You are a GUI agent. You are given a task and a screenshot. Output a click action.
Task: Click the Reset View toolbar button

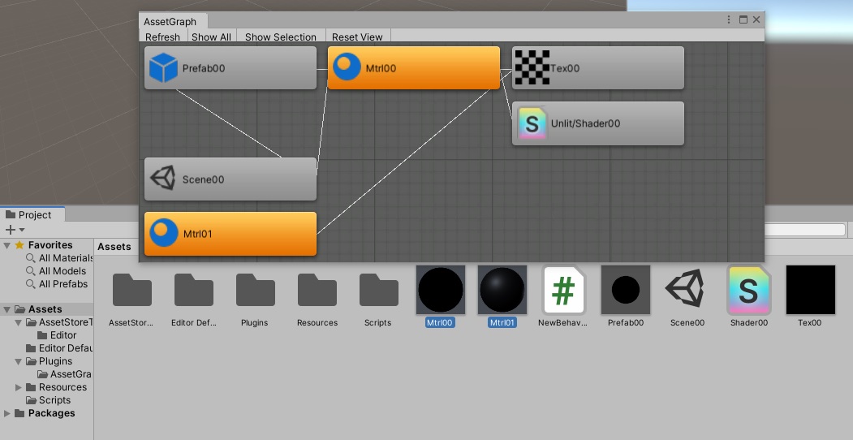357,37
